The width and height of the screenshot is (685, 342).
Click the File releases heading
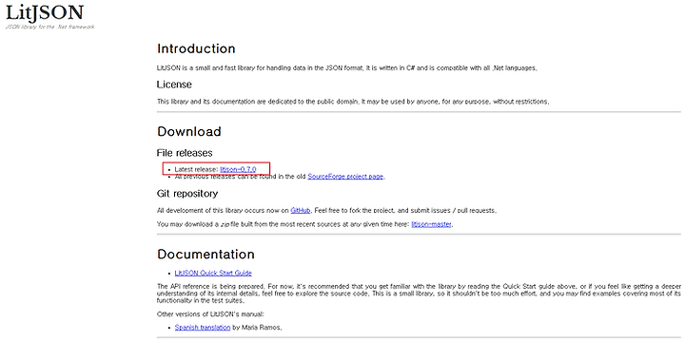pyautogui.click(x=185, y=153)
